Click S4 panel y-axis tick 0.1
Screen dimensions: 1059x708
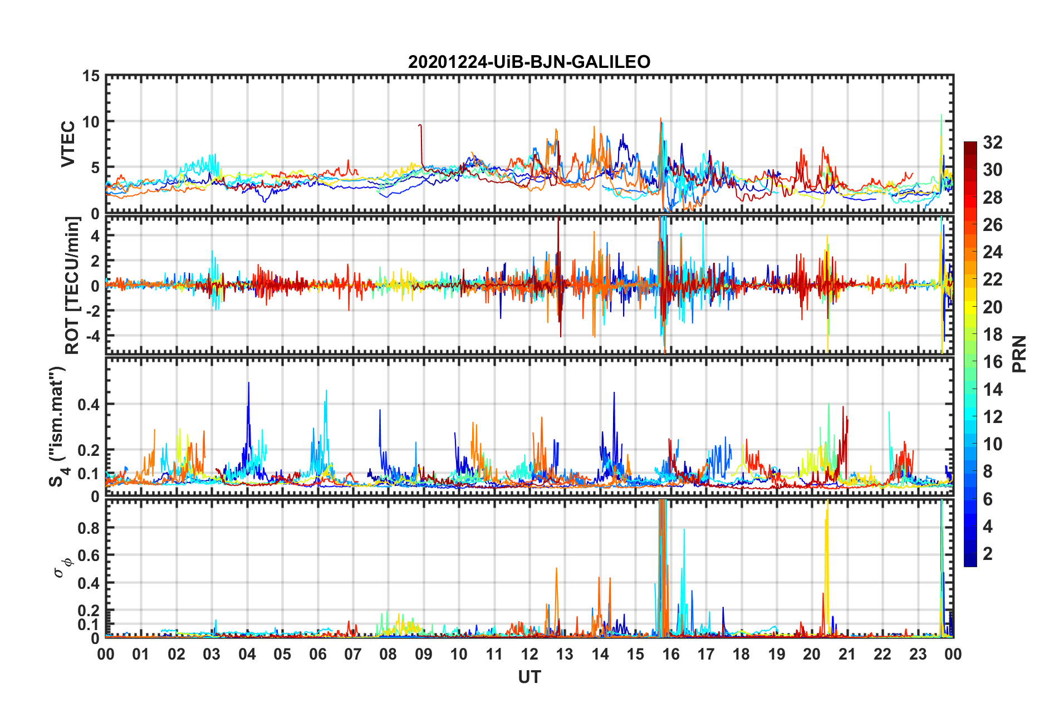[89, 474]
